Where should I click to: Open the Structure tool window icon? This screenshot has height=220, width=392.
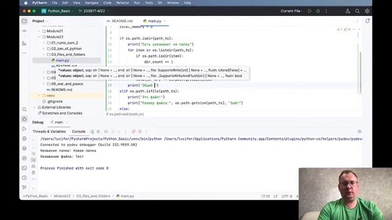tap(24, 43)
